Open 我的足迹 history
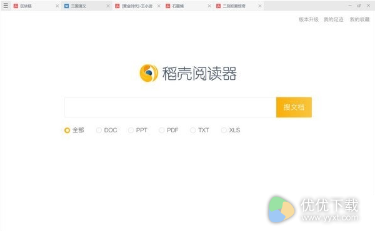 (x=333, y=19)
